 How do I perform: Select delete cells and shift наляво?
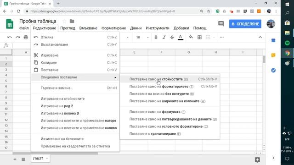click(75, 128)
